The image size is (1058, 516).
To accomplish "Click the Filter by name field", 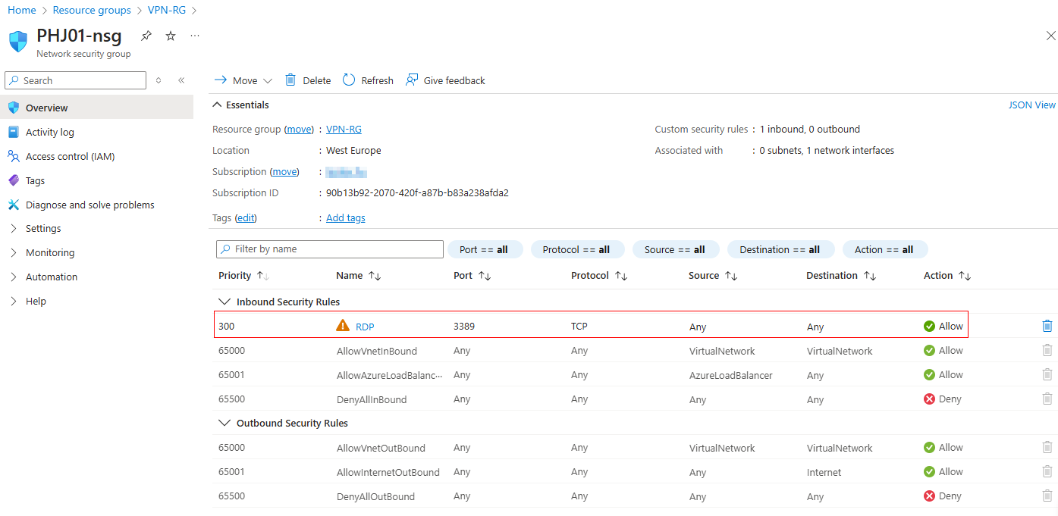I will pyautogui.click(x=330, y=249).
